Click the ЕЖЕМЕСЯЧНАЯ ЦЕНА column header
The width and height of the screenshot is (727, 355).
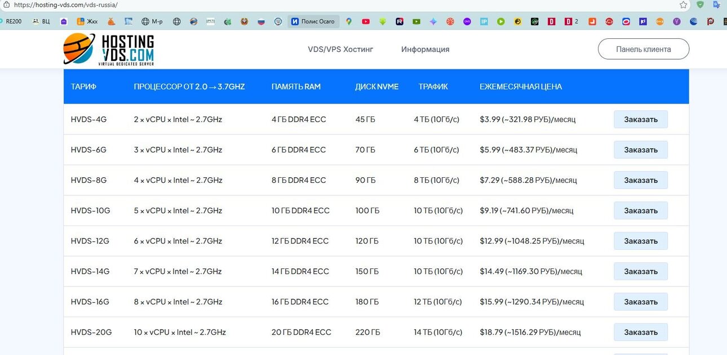pyautogui.click(x=521, y=87)
